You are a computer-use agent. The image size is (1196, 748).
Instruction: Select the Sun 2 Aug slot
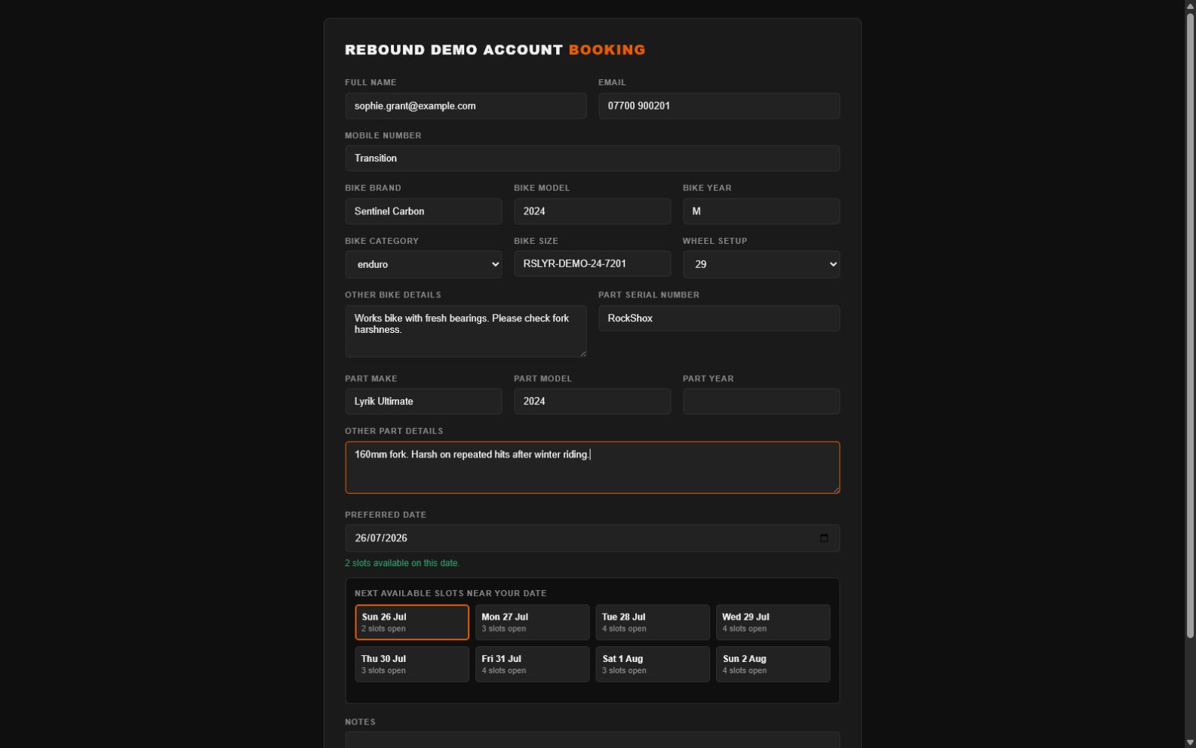point(773,664)
